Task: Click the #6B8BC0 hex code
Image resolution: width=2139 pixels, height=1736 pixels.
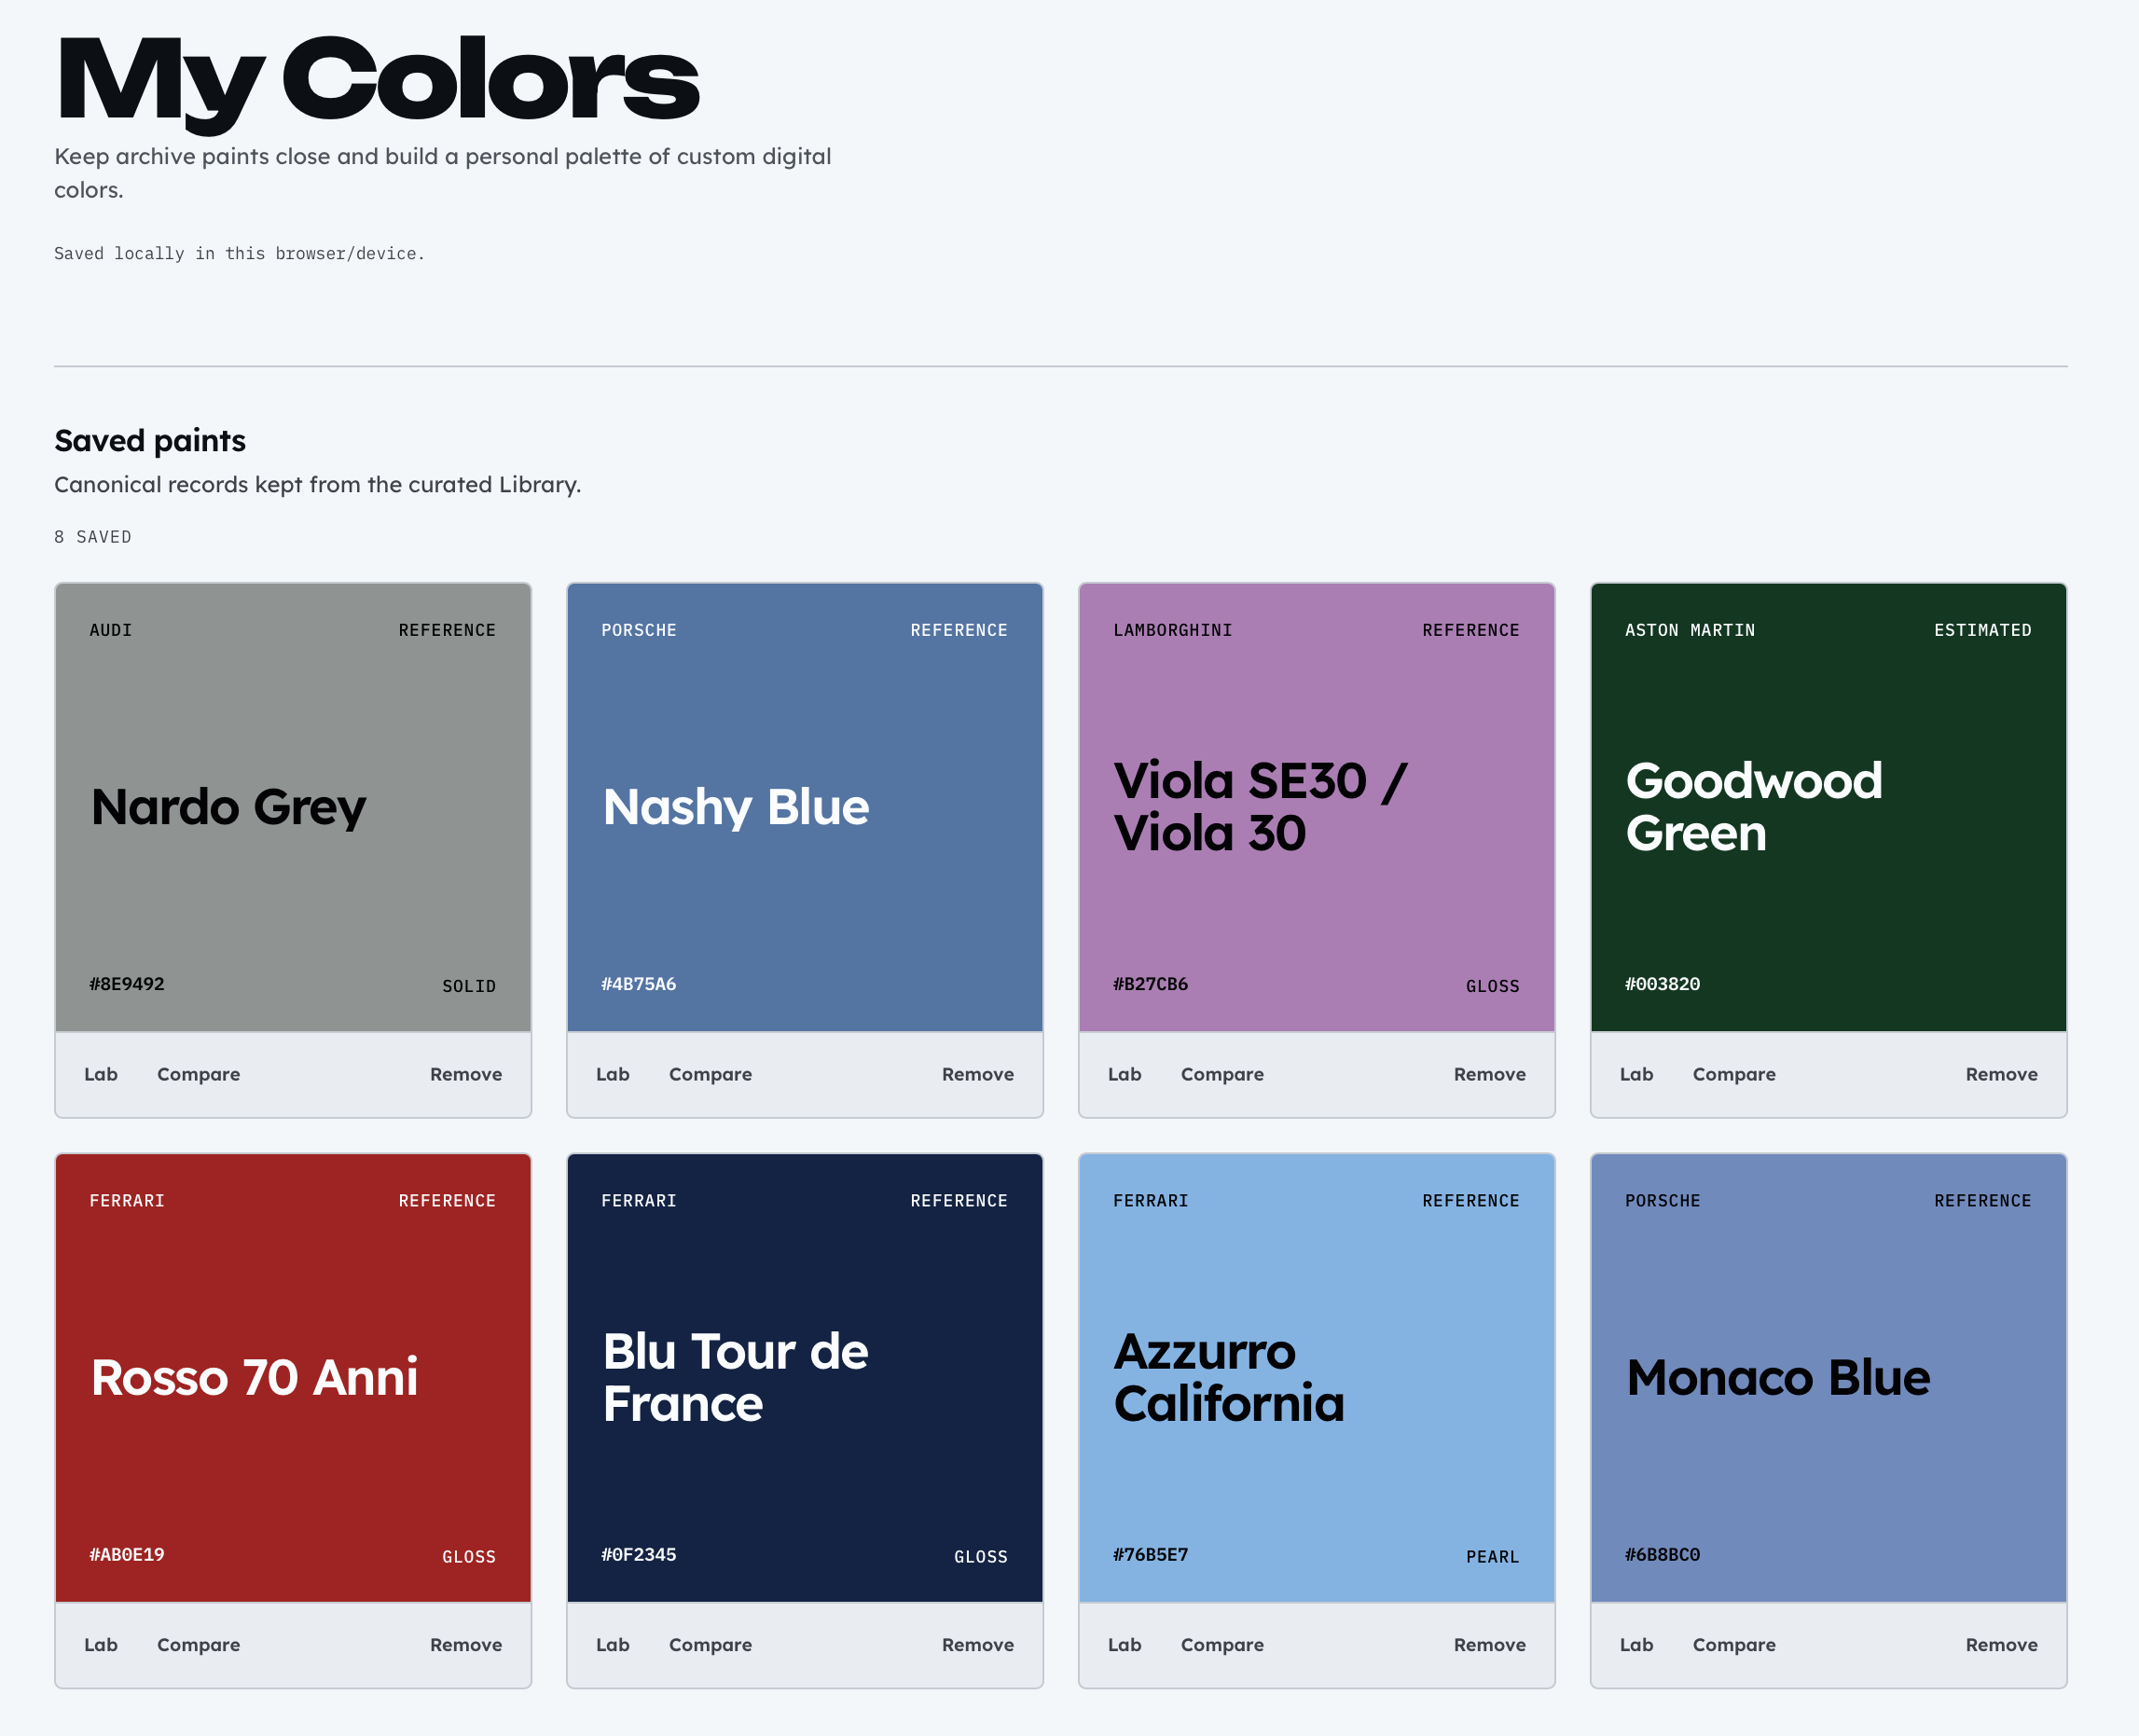Action: click(1663, 1555)
